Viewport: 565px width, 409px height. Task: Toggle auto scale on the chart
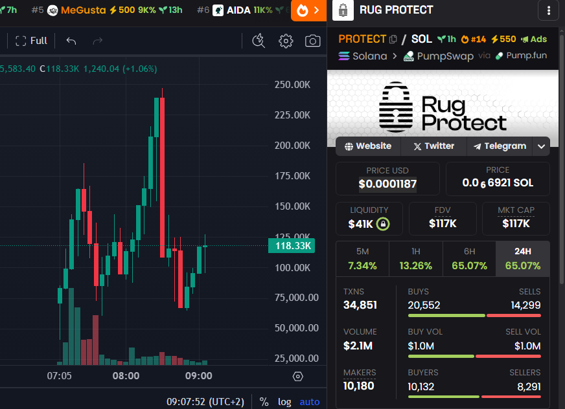(310, 402)
